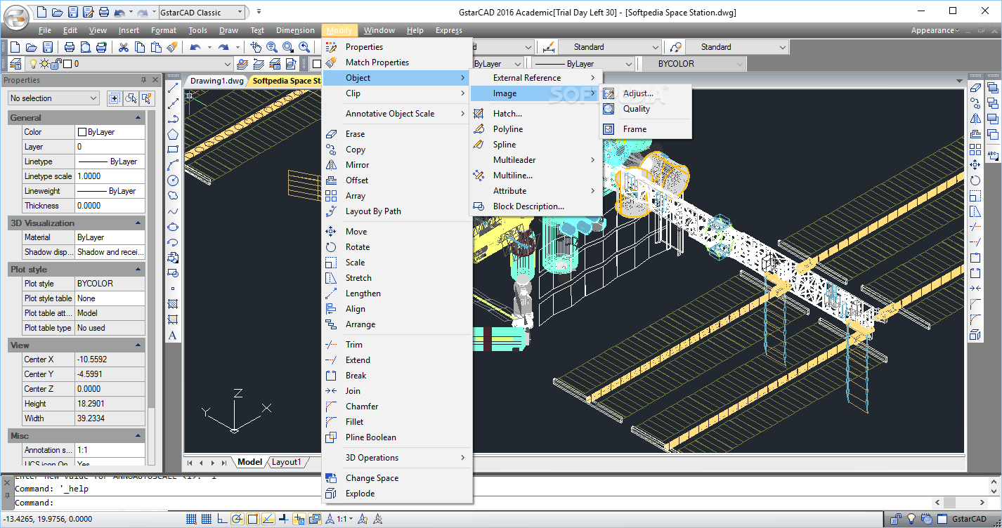Toggle Lineweight display in status bar
This screenshot has width=1002, height=528.
(x=283, y=520)
